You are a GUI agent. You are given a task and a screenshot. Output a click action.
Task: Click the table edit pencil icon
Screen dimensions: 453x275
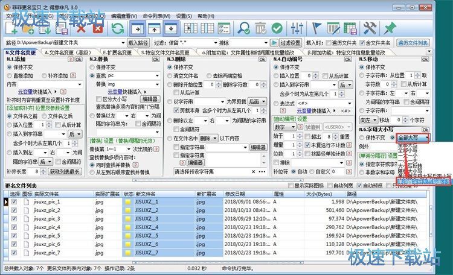click(333, 28)
